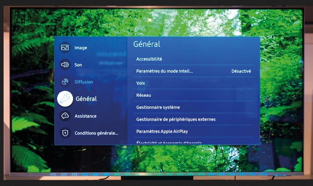This screenshot has width=313, height=186.
Task: Expand Gestionnaire de périphériques externes
Action: pos(194,119)
